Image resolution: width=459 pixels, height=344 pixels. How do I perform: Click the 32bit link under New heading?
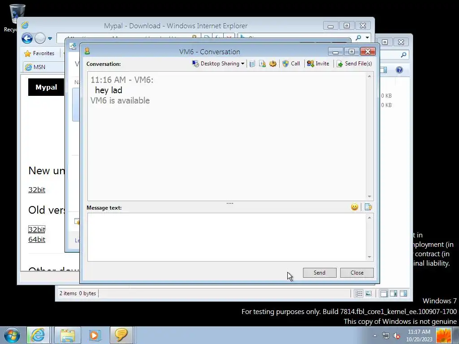(x=37, y=189)
